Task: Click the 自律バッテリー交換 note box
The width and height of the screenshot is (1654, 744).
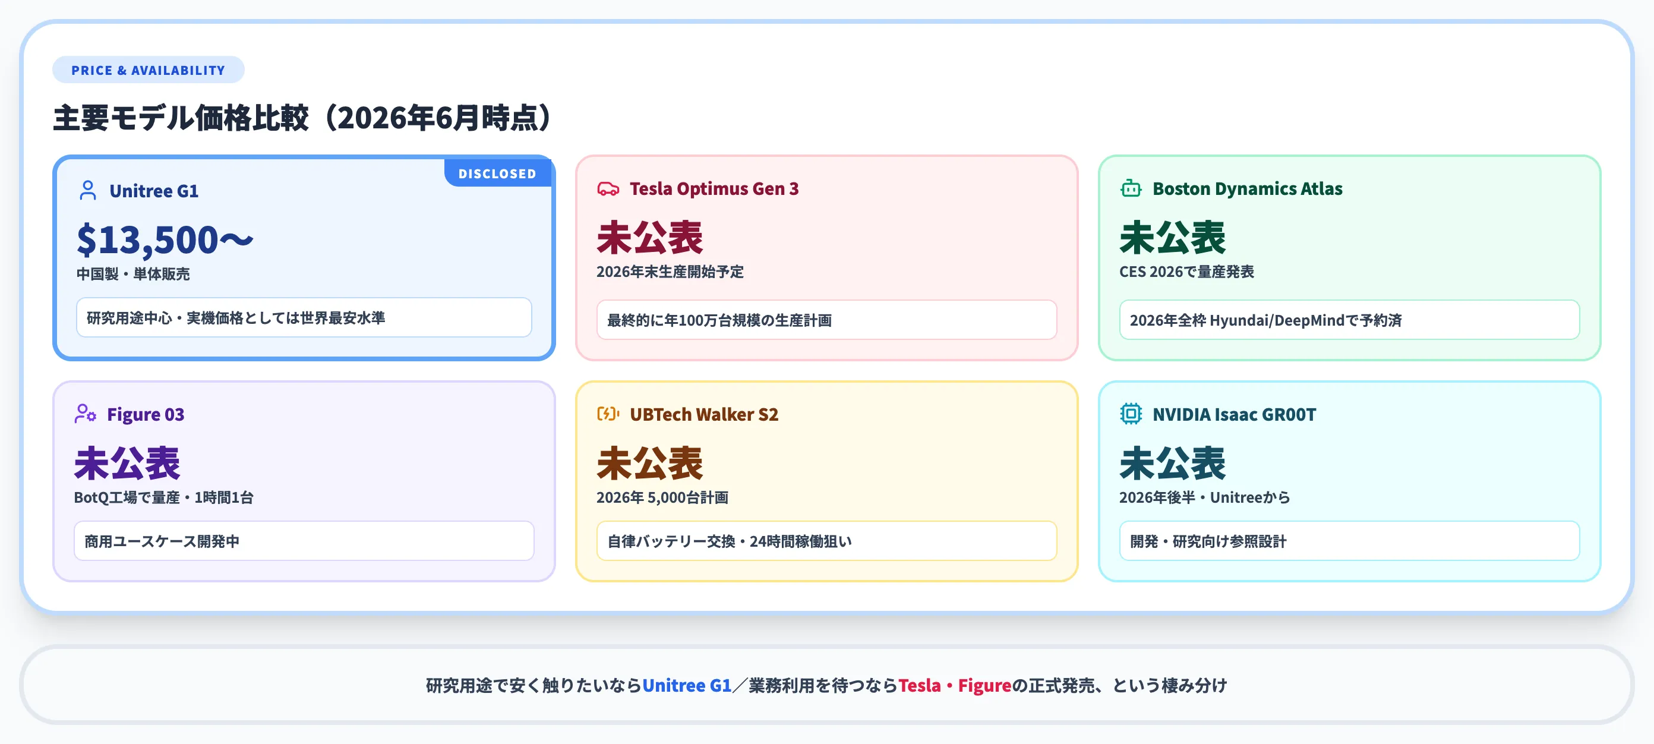Action: click(826, 541)
